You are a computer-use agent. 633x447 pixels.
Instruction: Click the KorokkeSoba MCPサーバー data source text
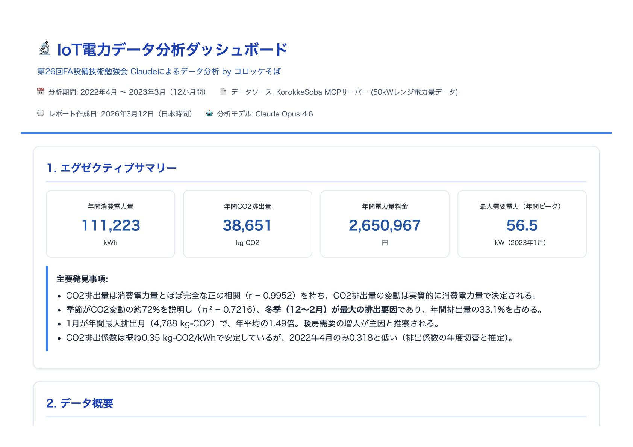tap(322, 92)
